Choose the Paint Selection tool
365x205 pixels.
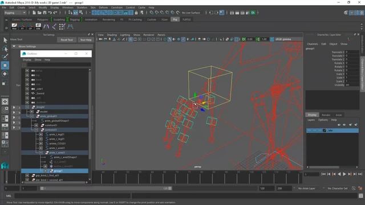coord(5,57)
